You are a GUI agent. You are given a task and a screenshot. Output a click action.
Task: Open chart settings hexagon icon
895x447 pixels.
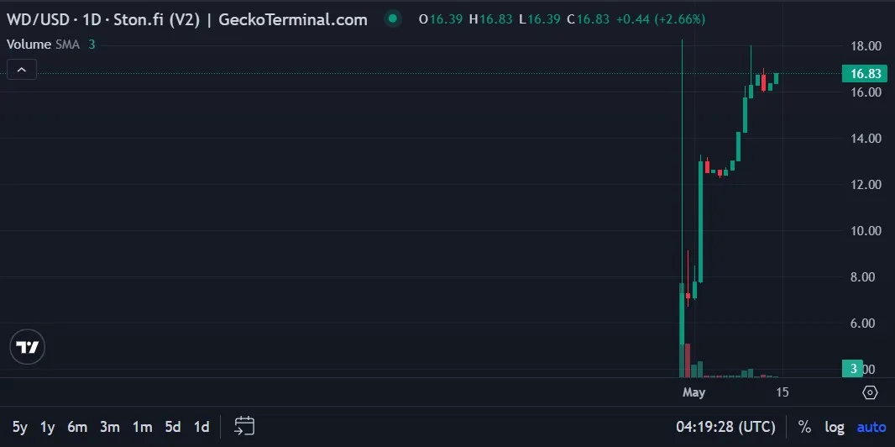870,392
